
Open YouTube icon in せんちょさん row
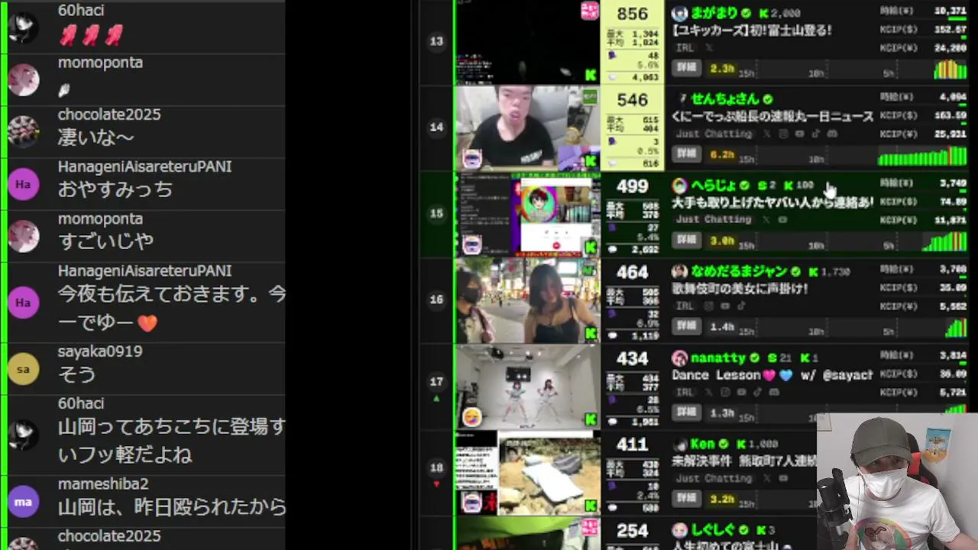(799, 134)
